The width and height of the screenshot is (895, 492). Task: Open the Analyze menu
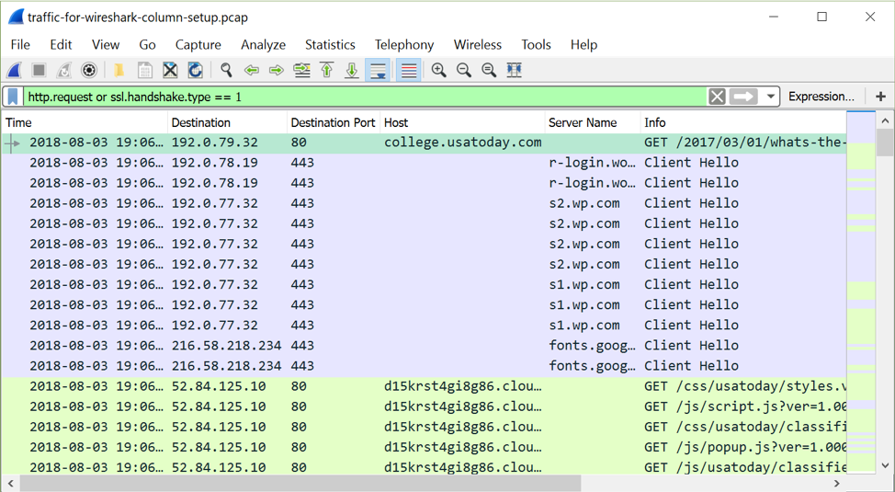click(263, 44)
